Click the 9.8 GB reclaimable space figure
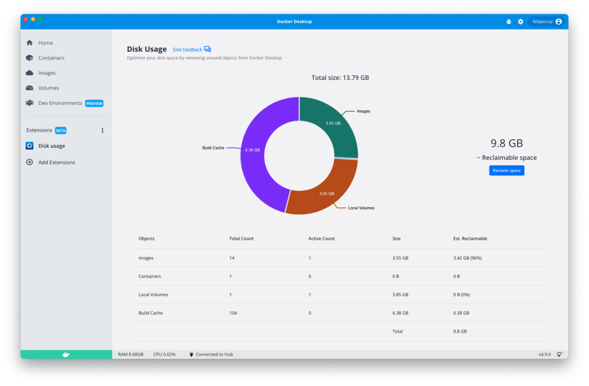589x386 pixels. click(x=506, y=143)
